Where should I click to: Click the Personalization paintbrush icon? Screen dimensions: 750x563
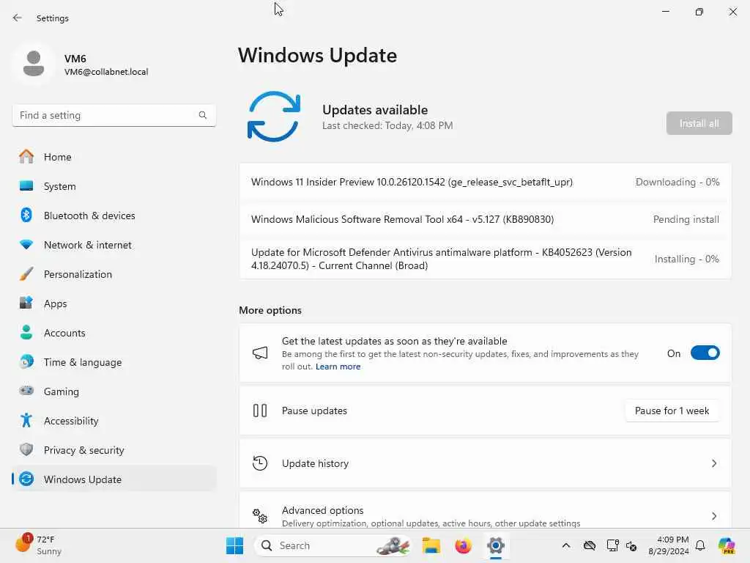point(26,274)
